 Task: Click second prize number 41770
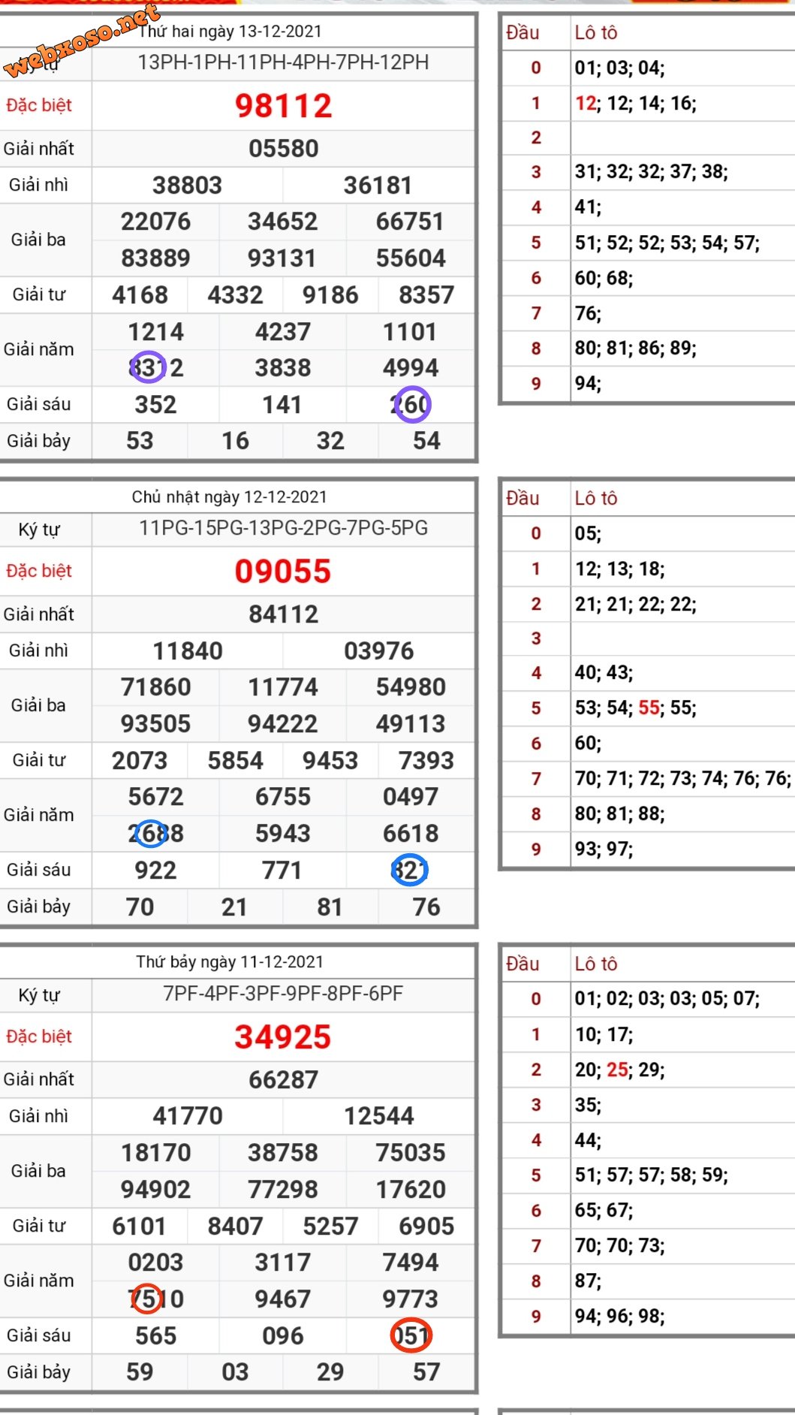pos(188,1116)
